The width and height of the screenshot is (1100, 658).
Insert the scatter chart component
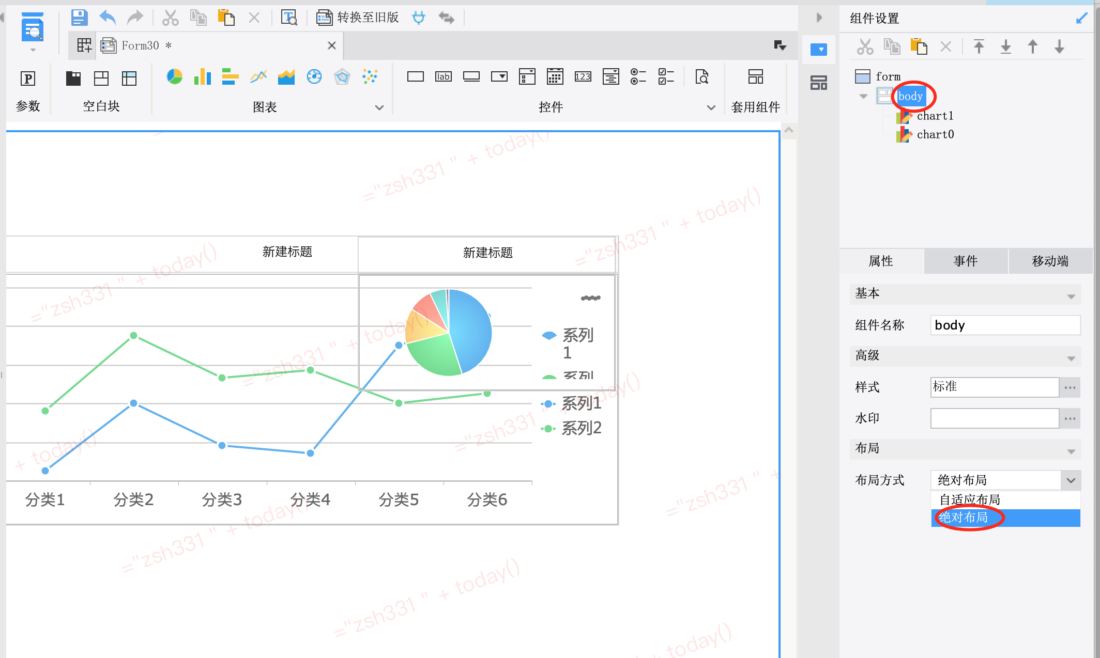click(370, 77)
